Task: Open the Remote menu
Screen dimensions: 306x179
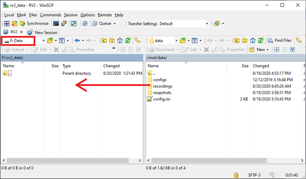Action: [x=105, y=15]
